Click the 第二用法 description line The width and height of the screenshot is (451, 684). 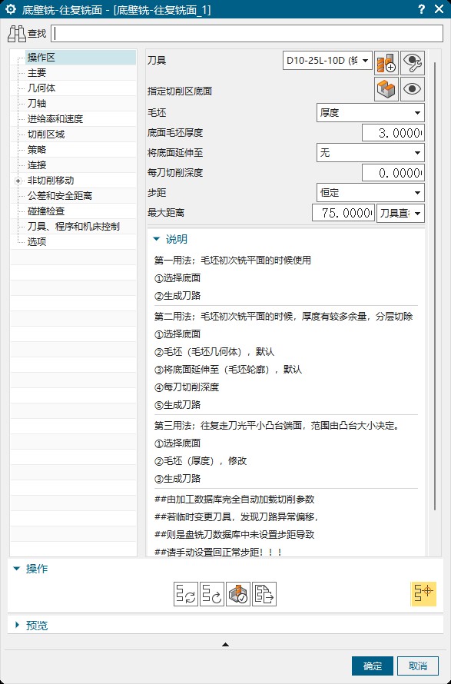(x=284, y=317)
